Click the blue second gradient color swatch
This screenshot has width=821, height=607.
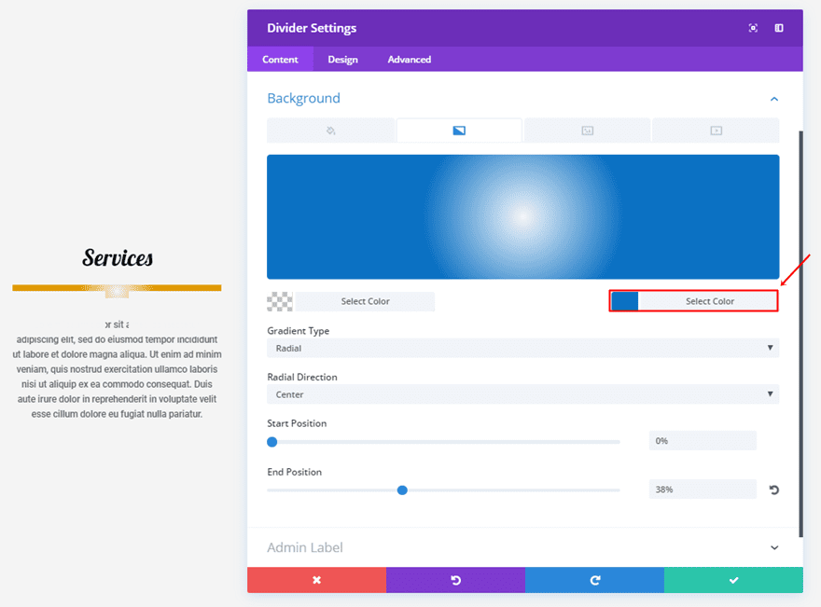point(625,301)
